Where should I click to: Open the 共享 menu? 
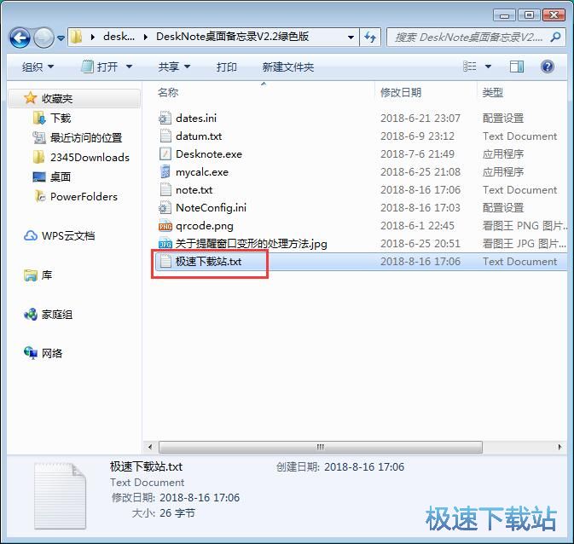[x=174, y=67]
